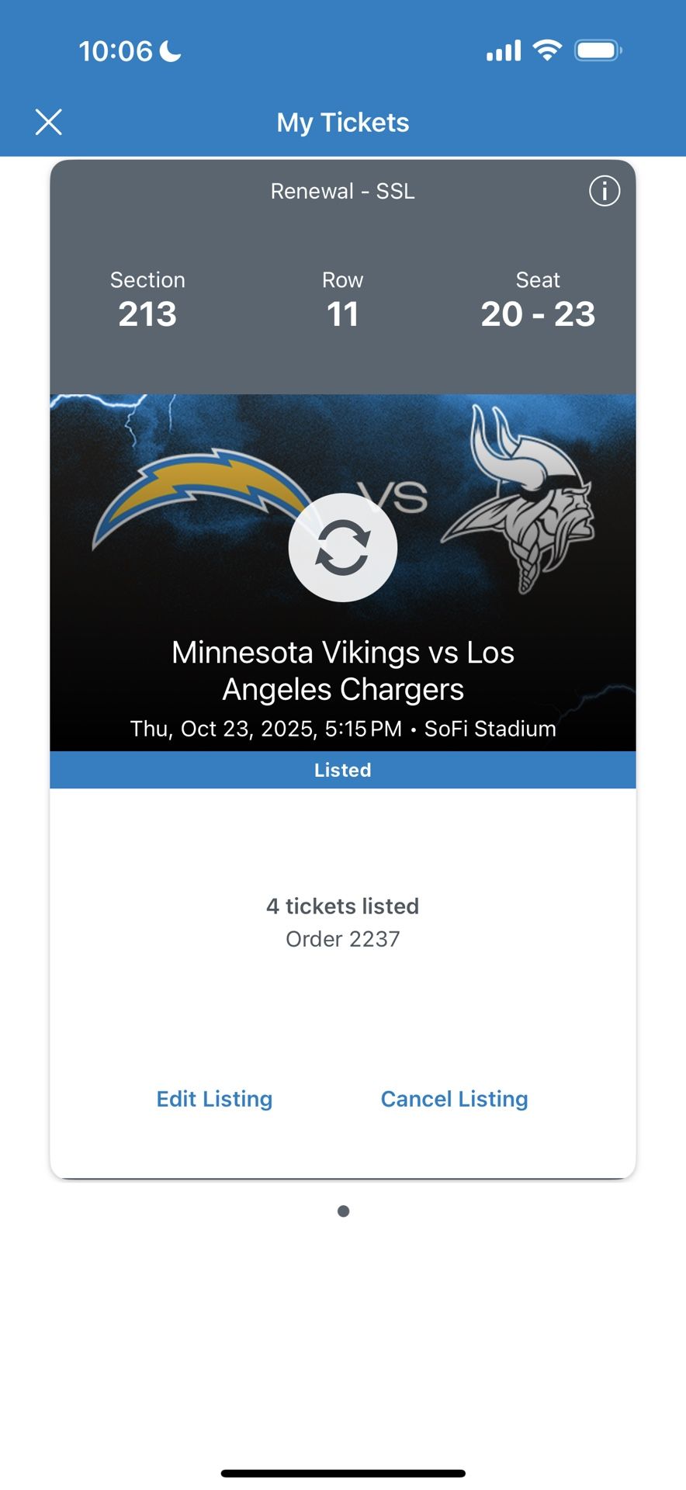Tap the Listed status banner
This screenshot has height=1490, width=686.
(343, 769)
